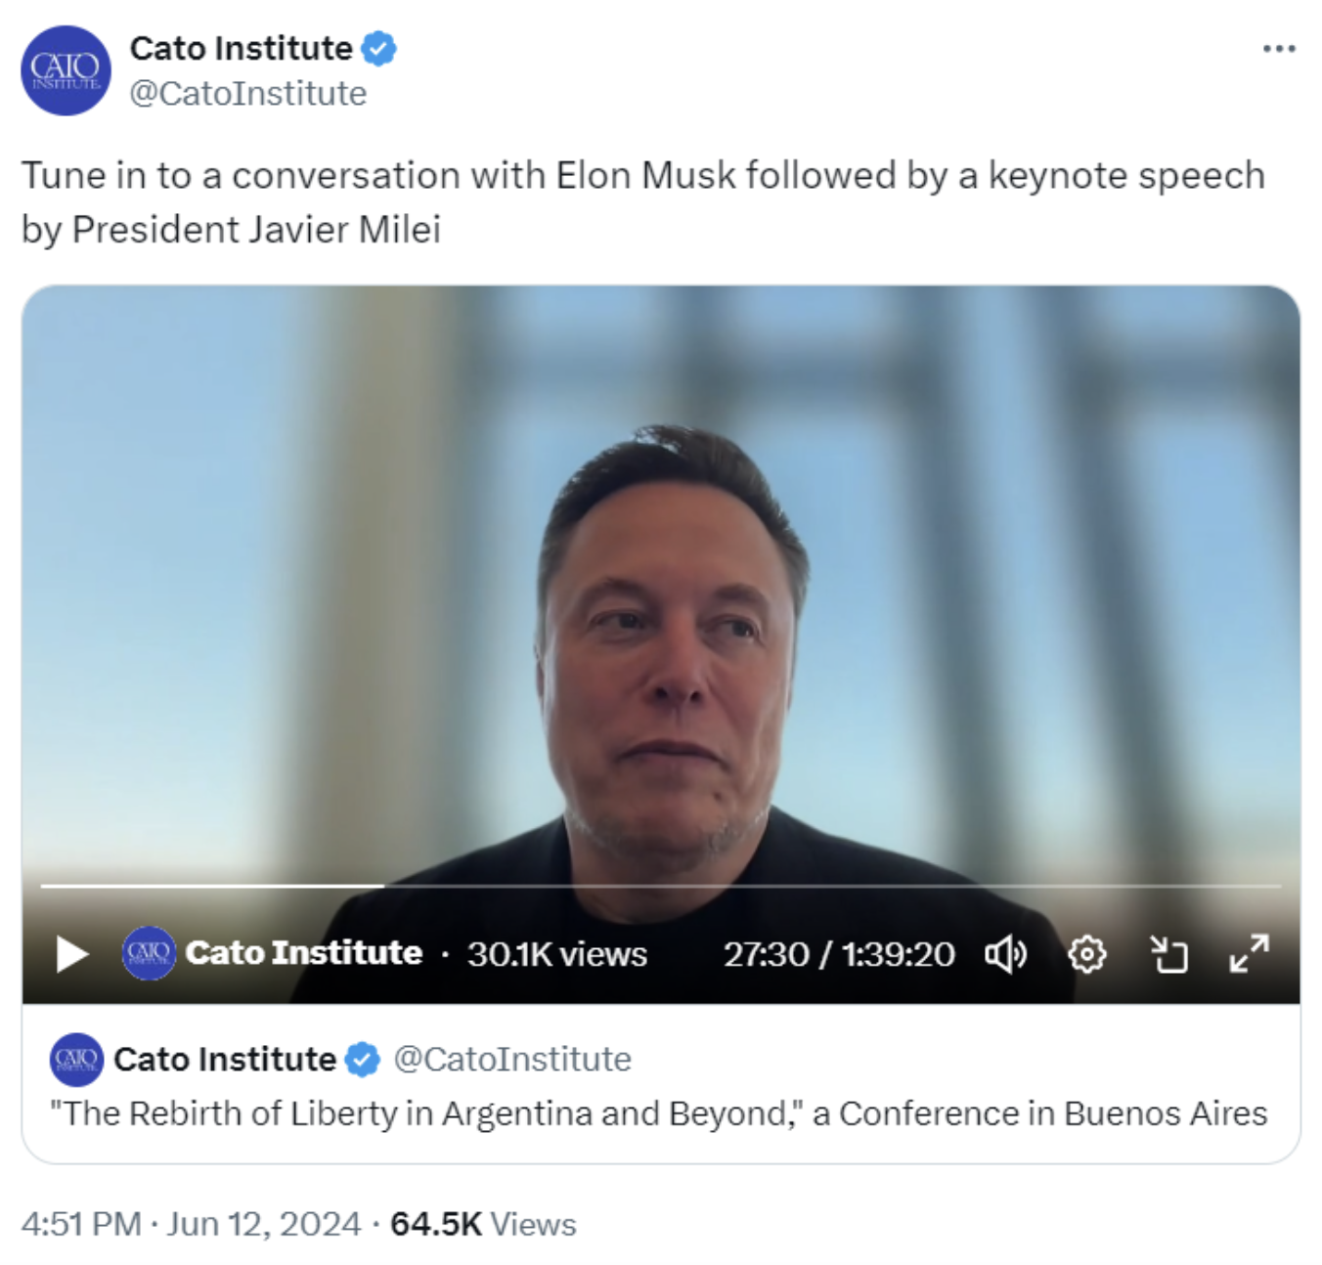Click the small Cato logo in video overlay

coord(149,953)
